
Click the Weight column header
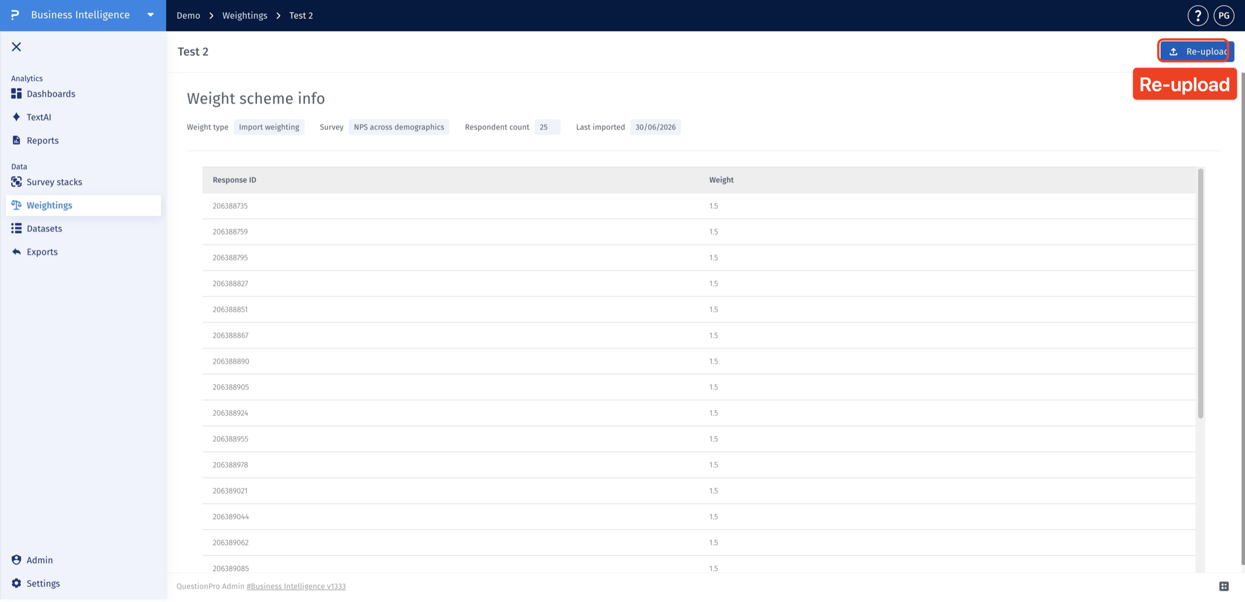[721, 180]
